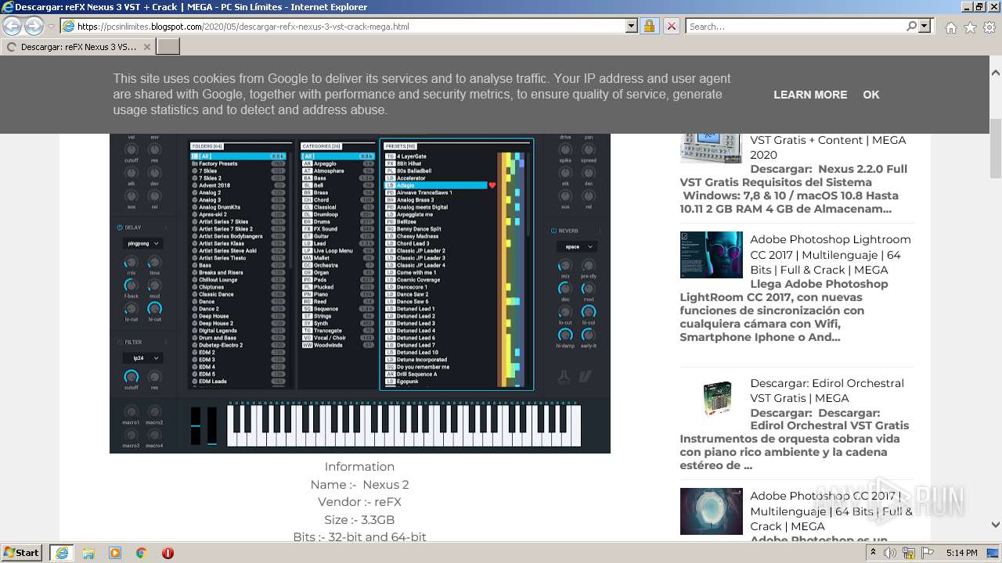The image size is (1002, 563).
Task: Click the Search input field
Action: tap(795, 26)
